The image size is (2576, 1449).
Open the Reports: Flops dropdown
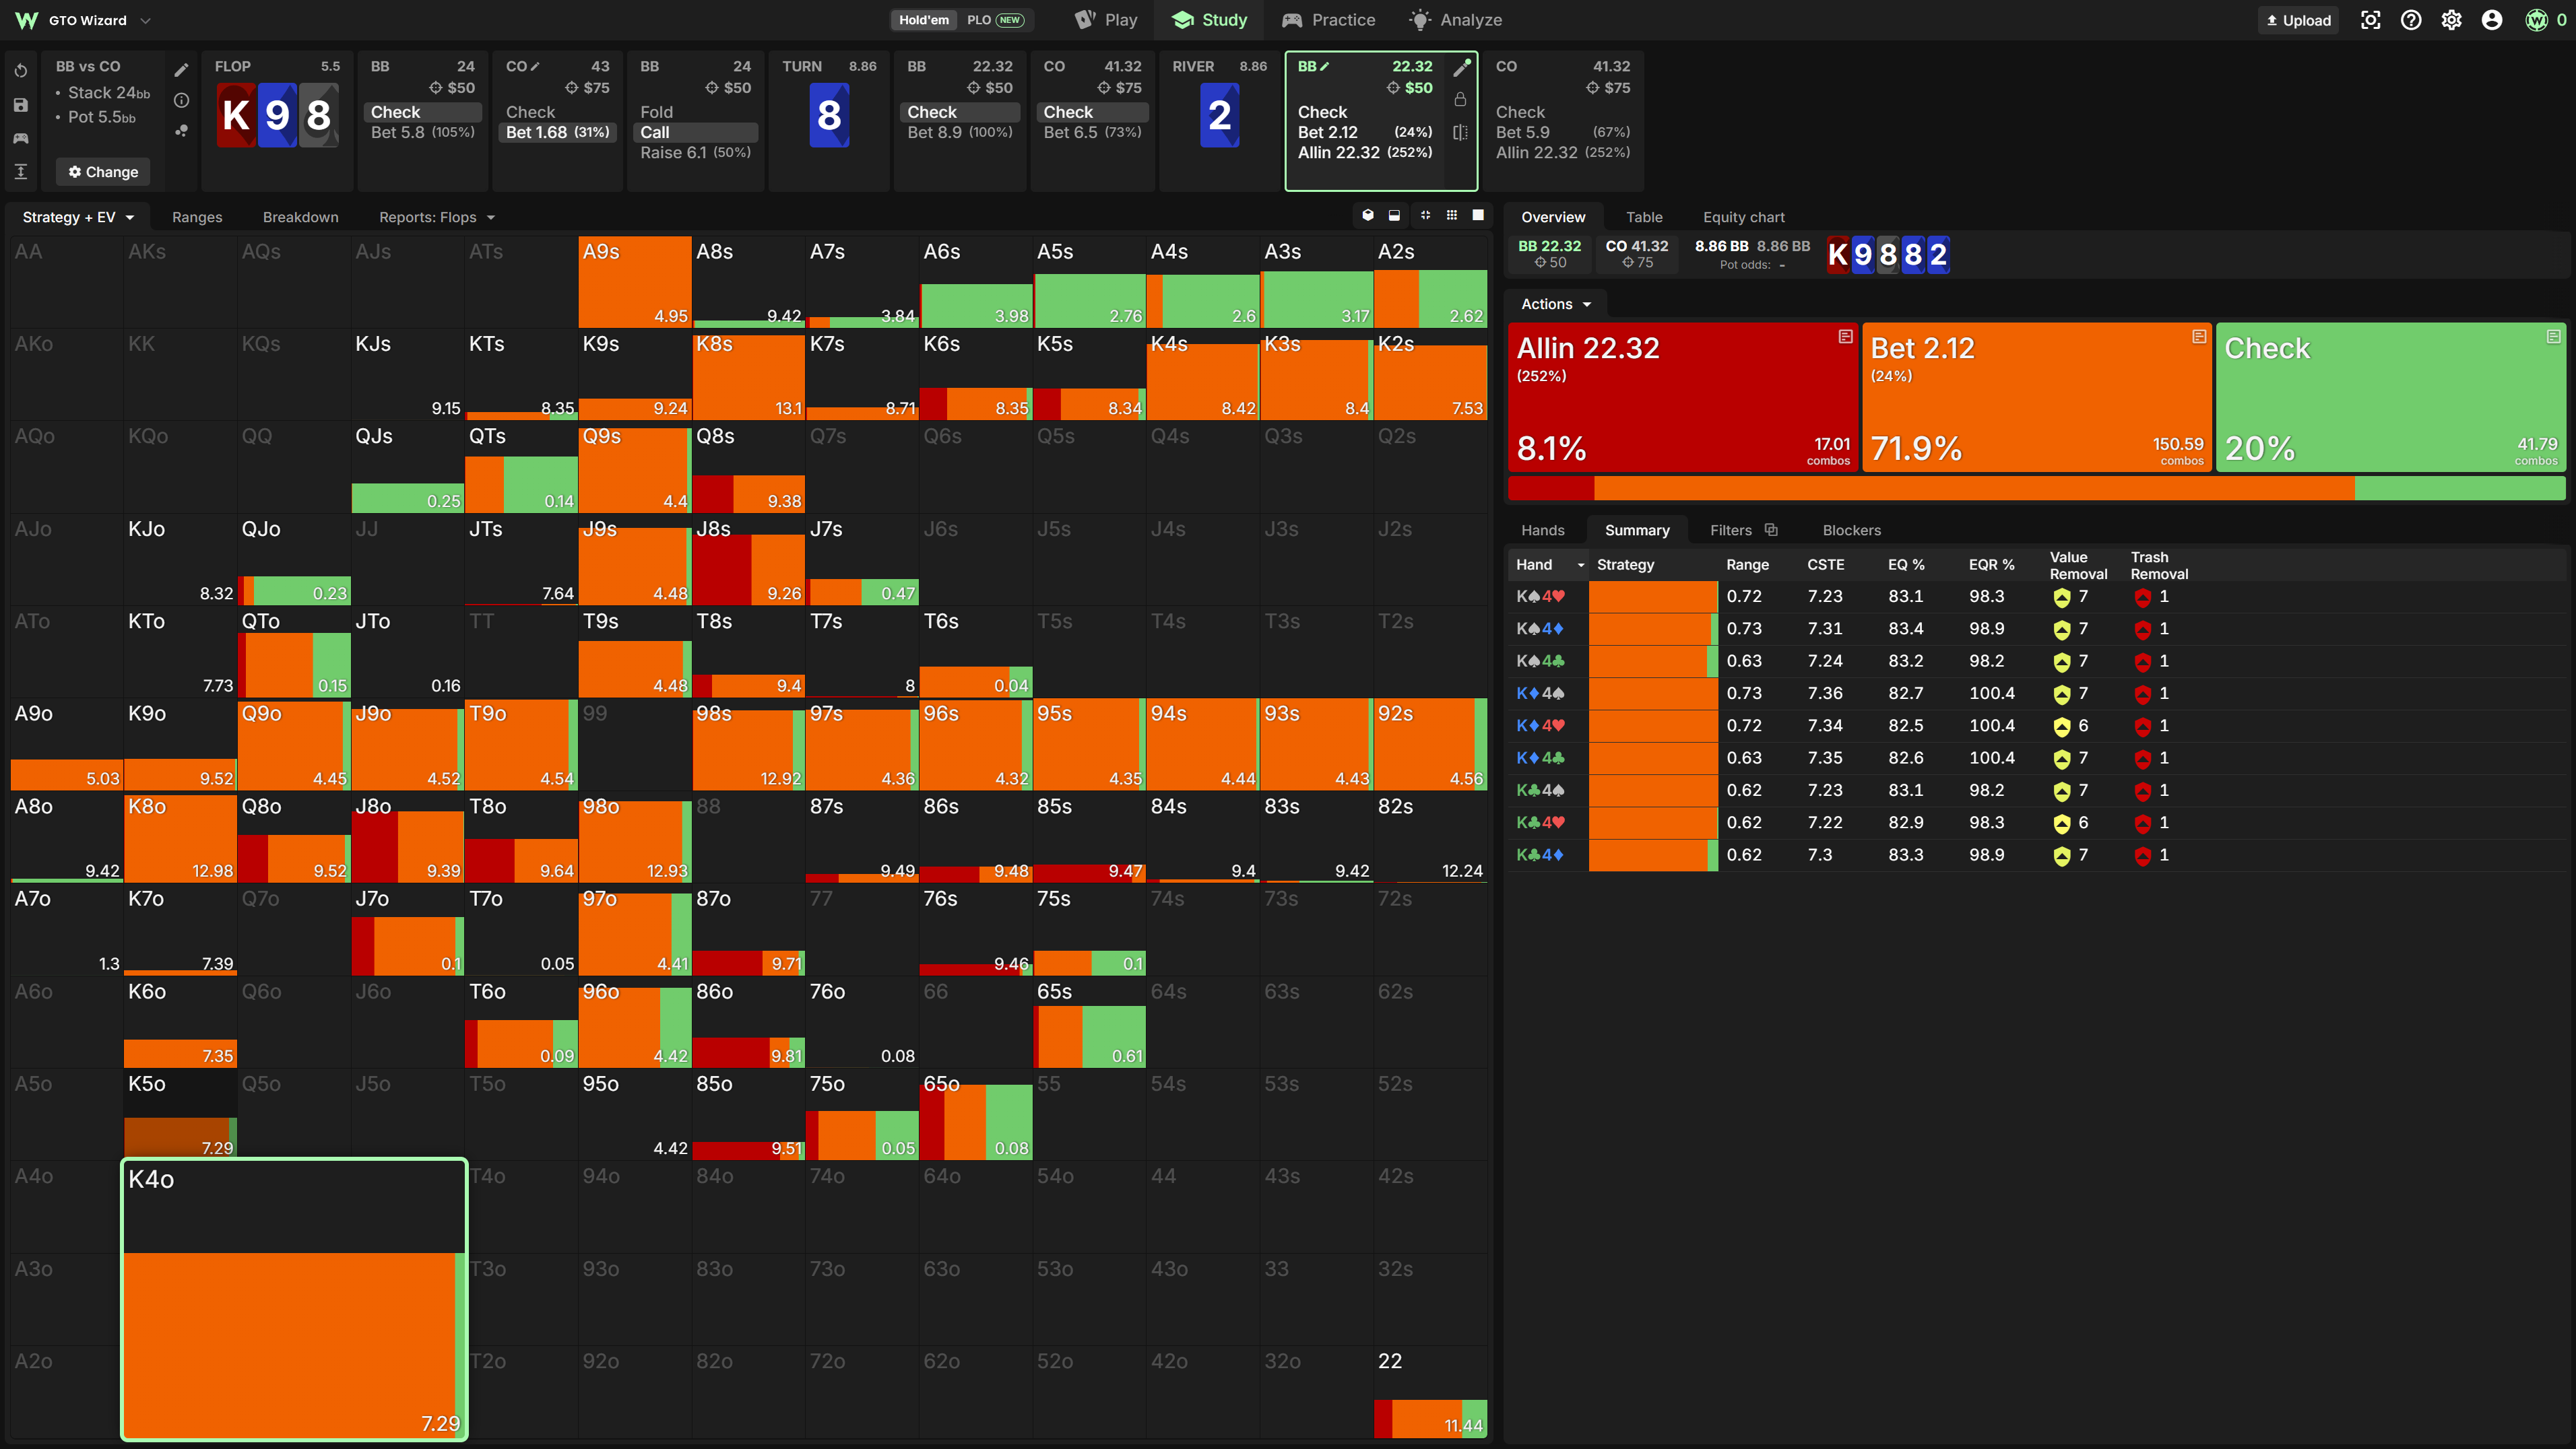tap(437, 217)
